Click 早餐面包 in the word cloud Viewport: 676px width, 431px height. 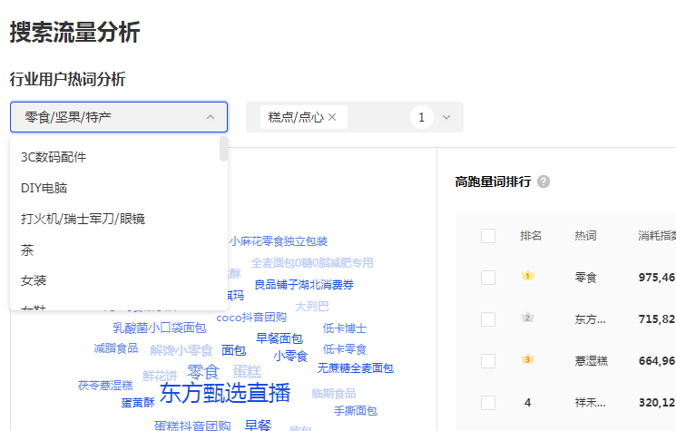click(279, 338)
